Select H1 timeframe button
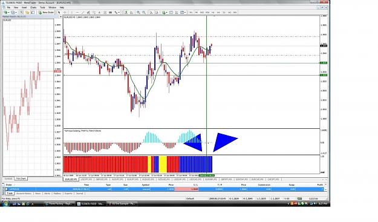Screen dimensions: 378x222 [213, 12]
